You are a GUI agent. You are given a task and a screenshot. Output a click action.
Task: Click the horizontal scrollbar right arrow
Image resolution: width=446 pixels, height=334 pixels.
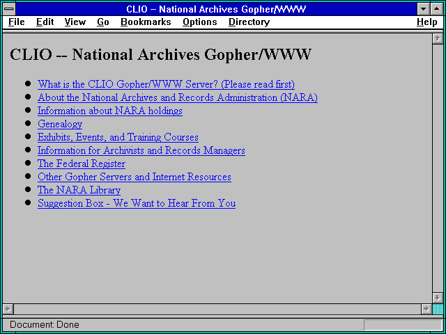click(x=426, y=309)
